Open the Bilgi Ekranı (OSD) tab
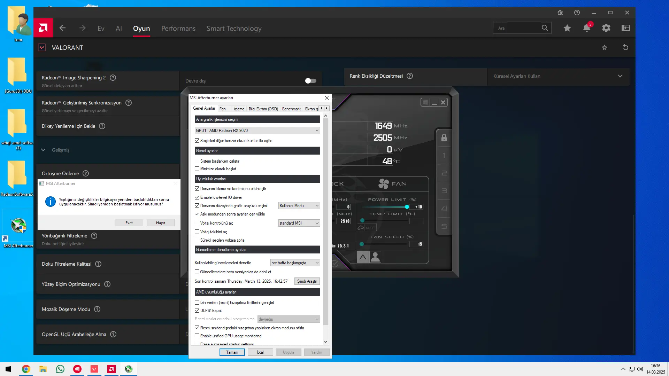The height and width of the screenshot is (376, 669). tap(263, 109)
